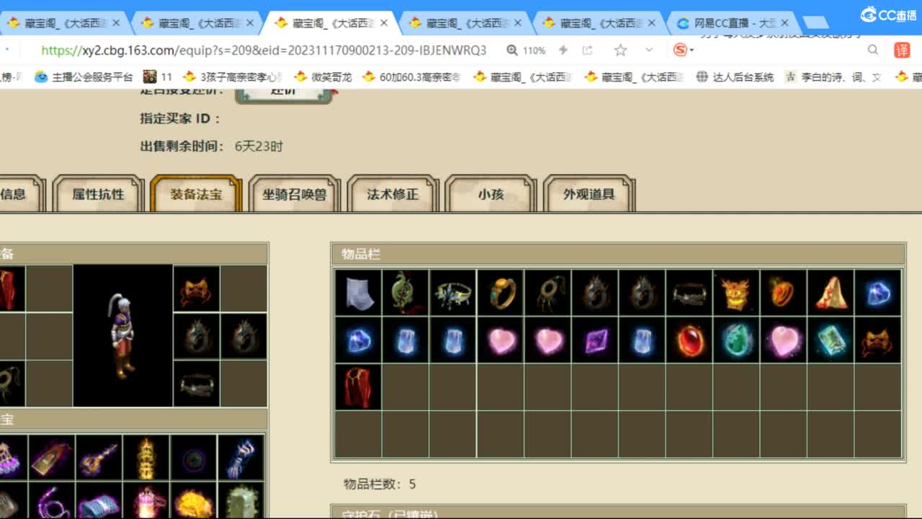Select the blue scroll treasure icon

99,500
